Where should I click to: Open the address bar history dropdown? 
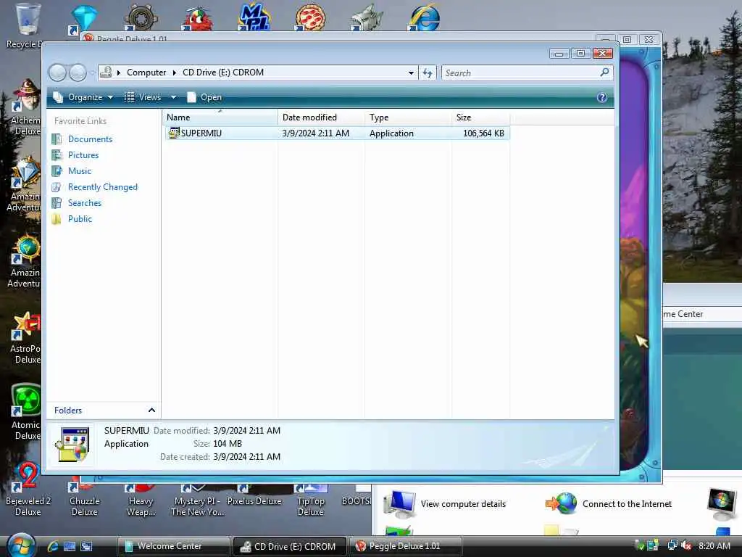click(411, 73)
